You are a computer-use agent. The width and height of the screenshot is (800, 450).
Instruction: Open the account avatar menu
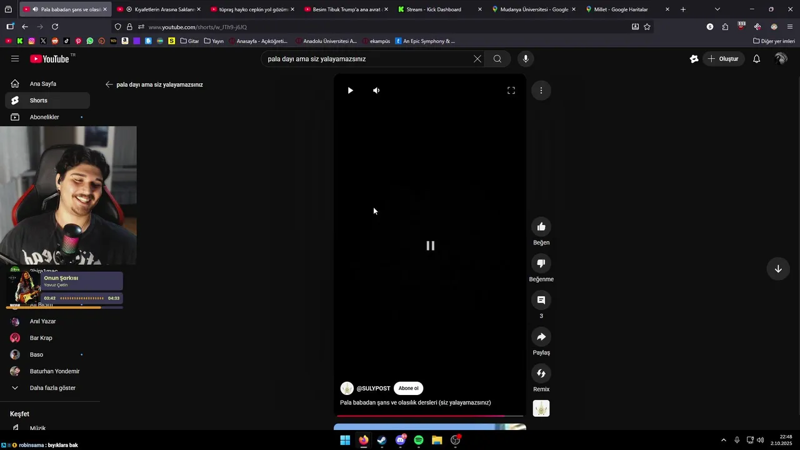781,59
